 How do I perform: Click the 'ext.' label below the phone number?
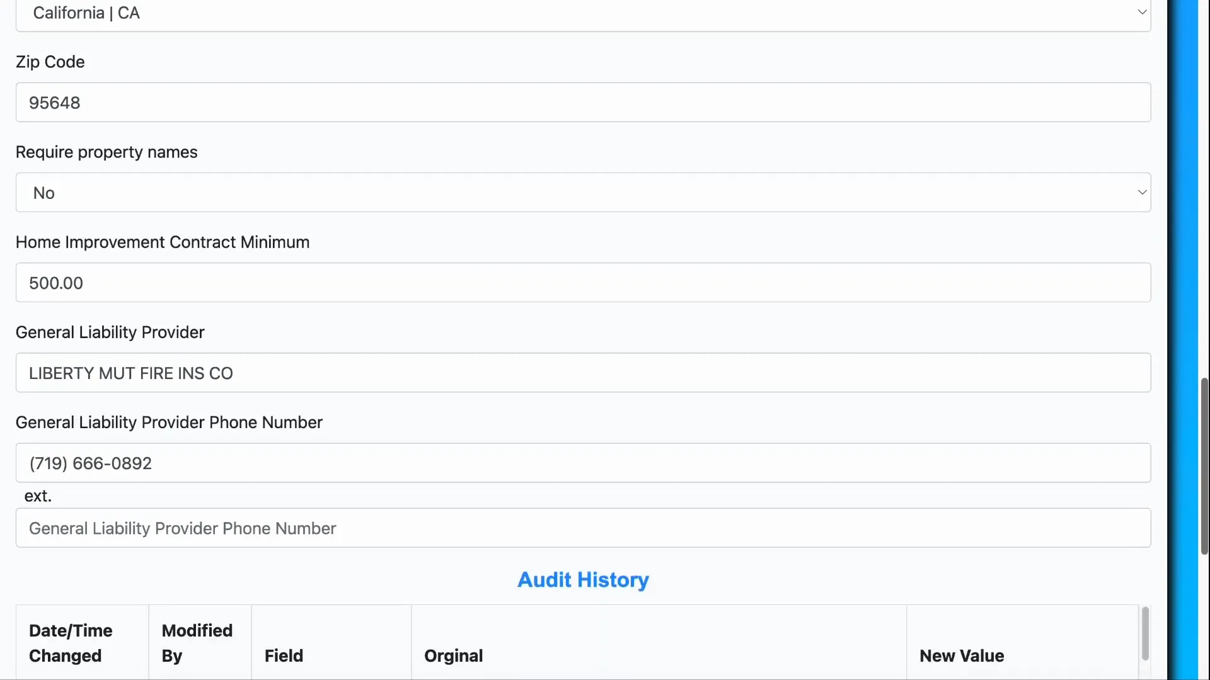point(38,496)
